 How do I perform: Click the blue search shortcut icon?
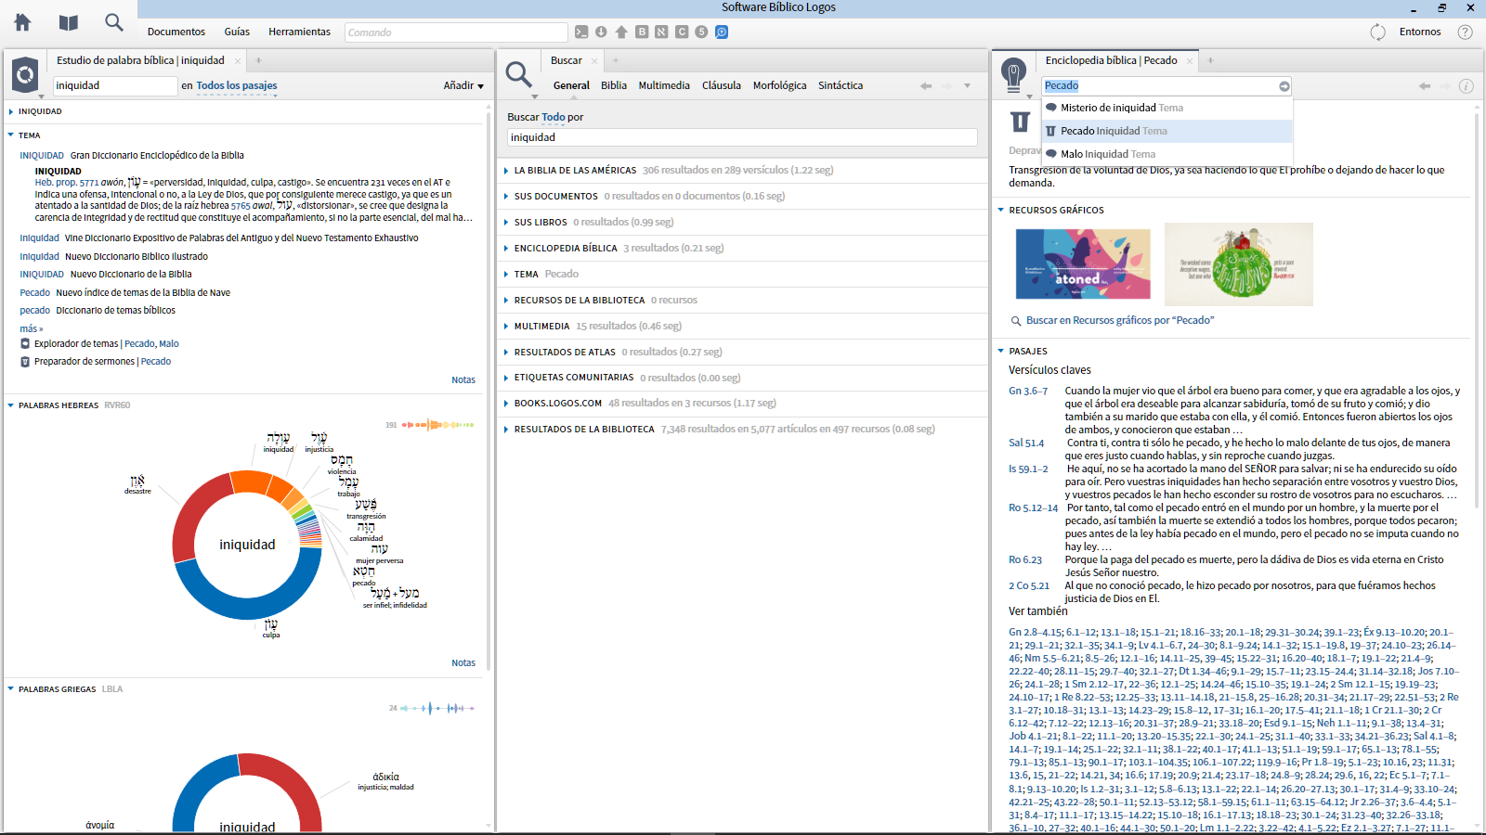click(722, 32)
